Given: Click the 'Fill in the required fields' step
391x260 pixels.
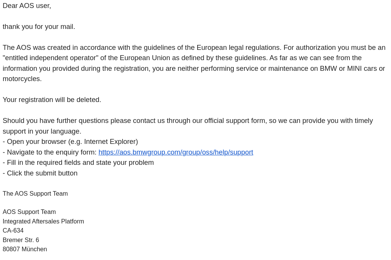Looking at the screenshot, I should pos(78,163).
